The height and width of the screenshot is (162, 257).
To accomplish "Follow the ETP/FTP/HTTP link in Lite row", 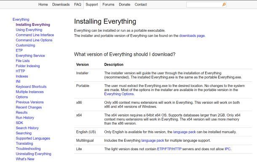I will pos(169,149).
